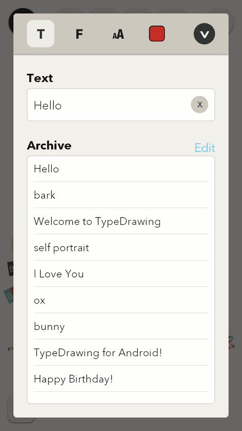This screenshot has width=242, height=431.
Task: Choose Happy Birthday! from the archive
Action: pyautogui.click(x=121, y=379)
